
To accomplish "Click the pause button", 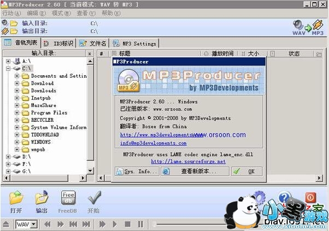I will [x=140, y=224].
